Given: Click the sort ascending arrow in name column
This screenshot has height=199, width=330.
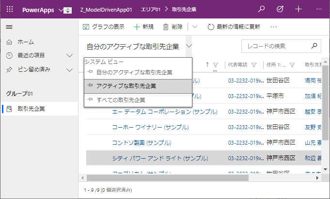Looking at the screenshot, I should pos(207,65).
